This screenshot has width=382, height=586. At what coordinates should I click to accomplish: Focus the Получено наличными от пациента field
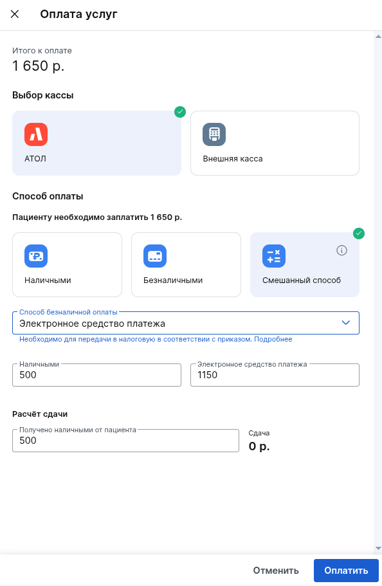tap(125, 441)
